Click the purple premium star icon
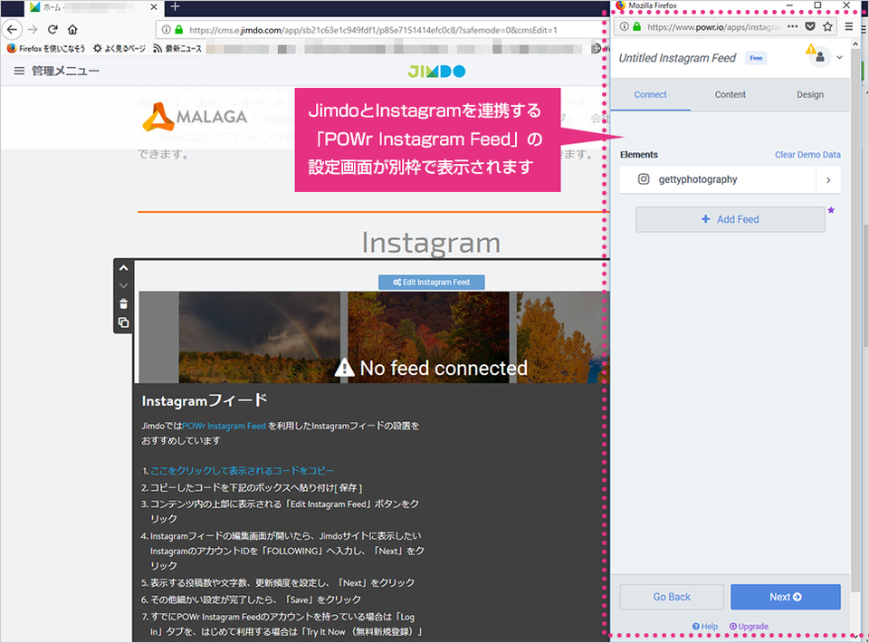This screenshot has width=869, height=643. (831, 210)
